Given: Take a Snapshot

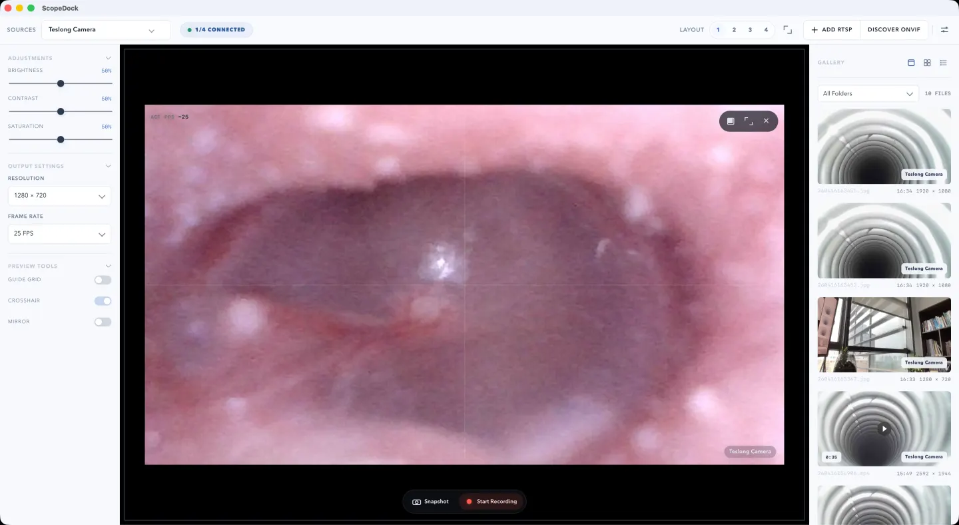Looking at the screenshot, I should click(430, 502).
